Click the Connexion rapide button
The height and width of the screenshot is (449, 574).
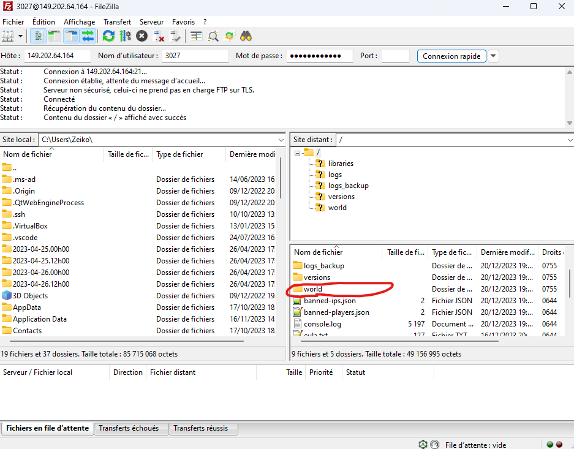coord(451,56)
